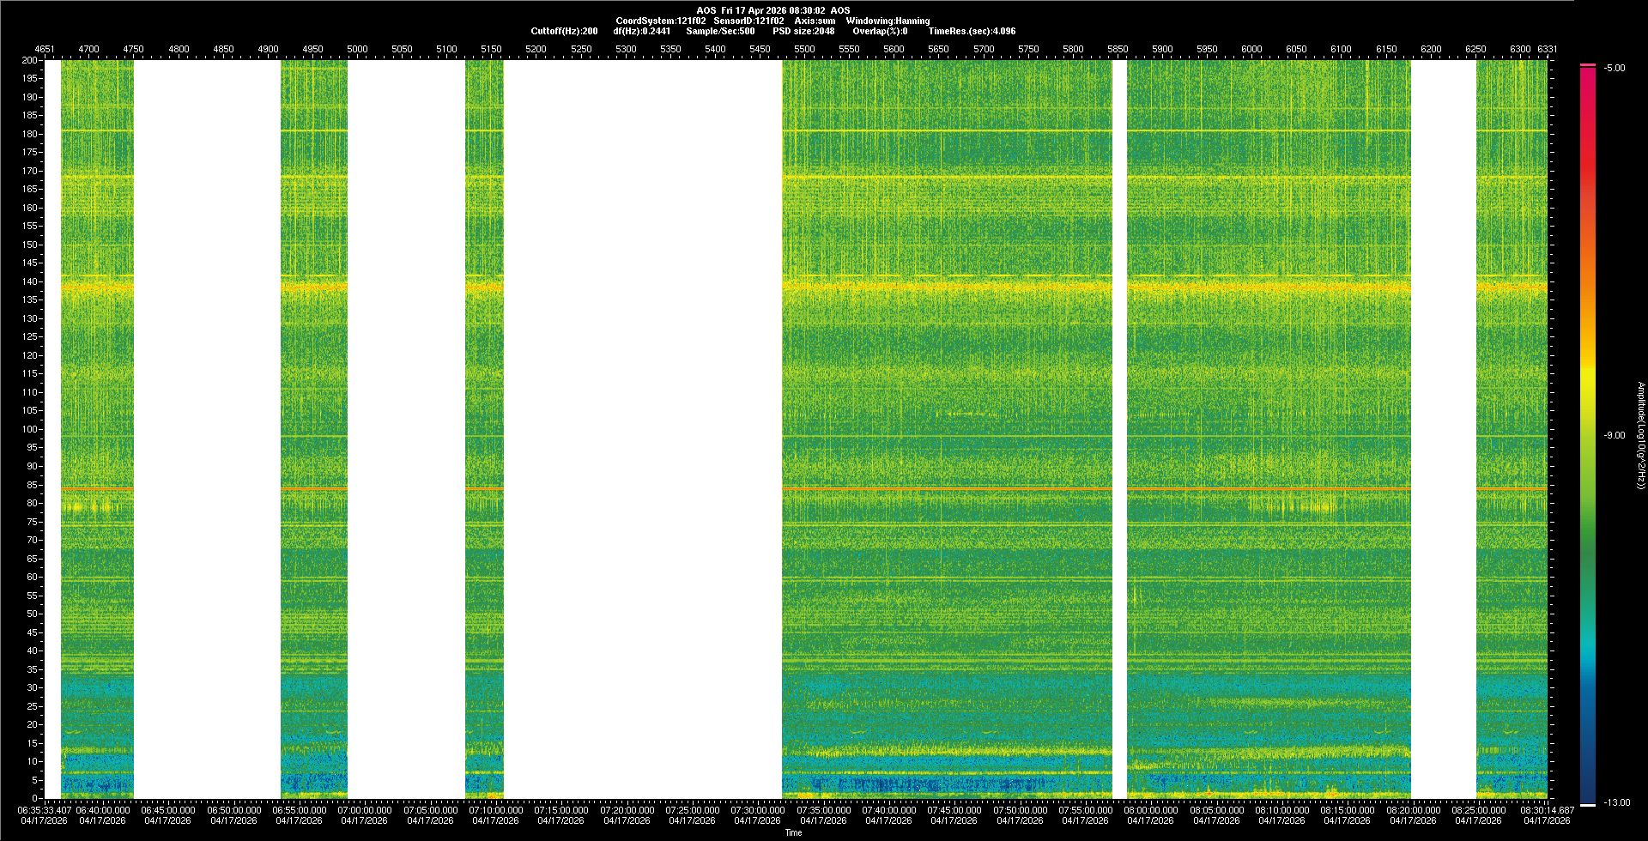
Task: Select the Windowing:Hanning header text
Action: (x=887, y=21)
